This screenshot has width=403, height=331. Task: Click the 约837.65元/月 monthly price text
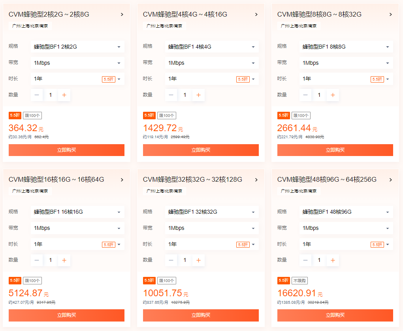[156, 303]
